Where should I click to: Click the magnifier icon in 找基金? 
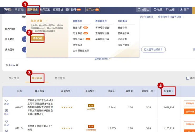(x=139, y=9)
